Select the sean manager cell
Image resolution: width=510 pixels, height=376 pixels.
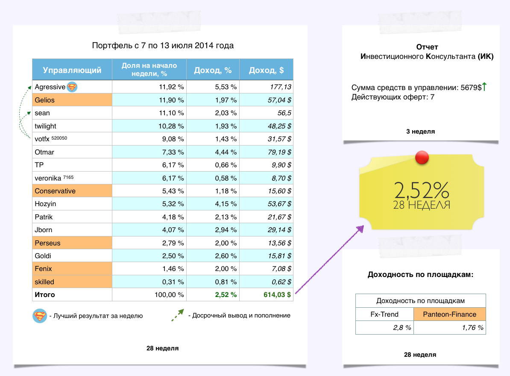(72, 113)
